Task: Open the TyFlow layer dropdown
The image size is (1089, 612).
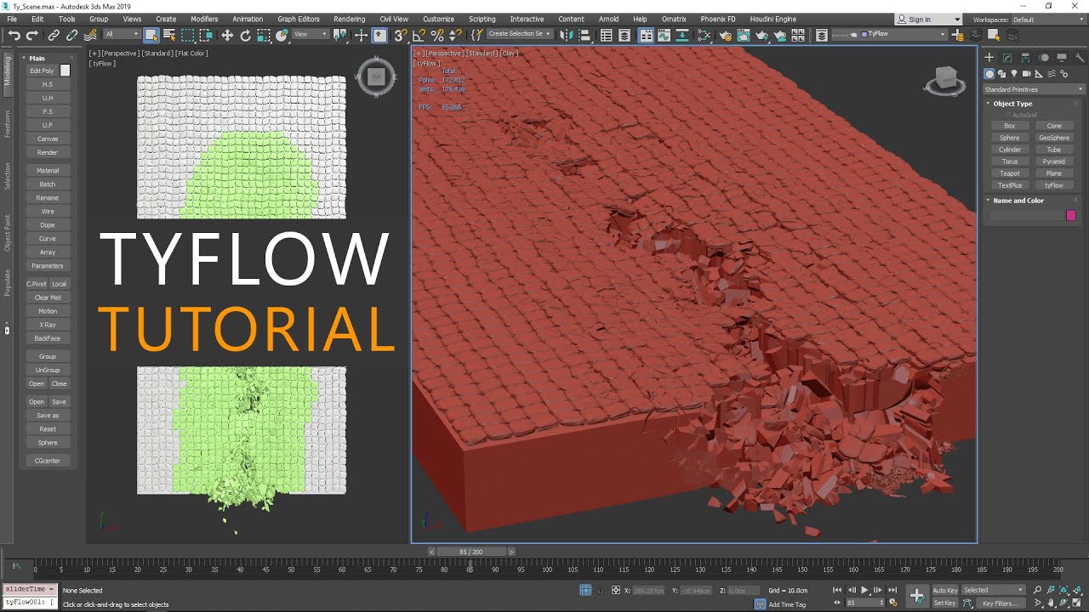Action: tap(902, 35)
